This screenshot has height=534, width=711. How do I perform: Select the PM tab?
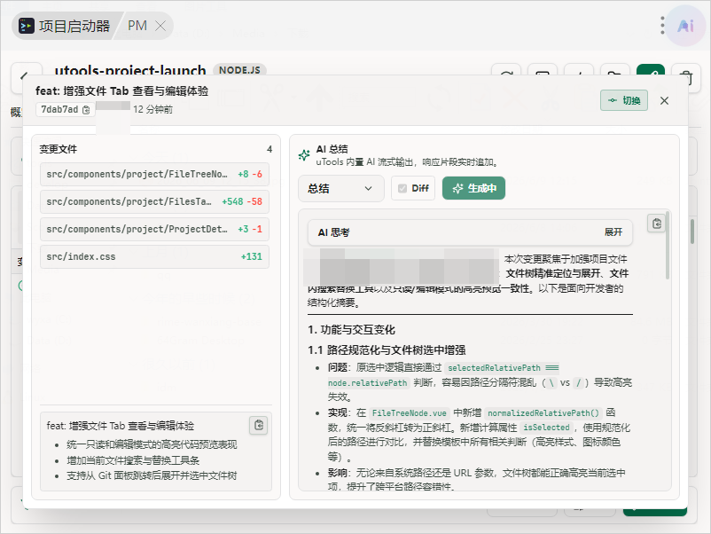click(x=137, y=26)
